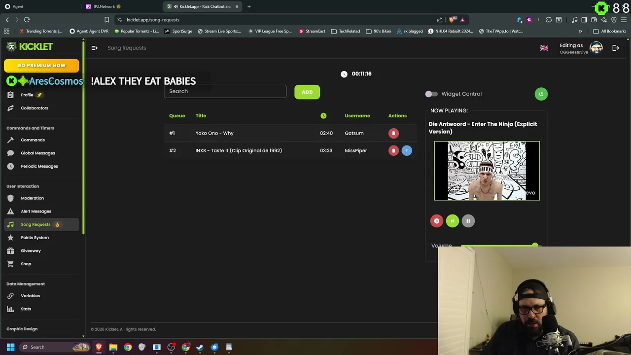631x355 pixels.
Task: Open a new browser tab
Action: pos(249,6)
